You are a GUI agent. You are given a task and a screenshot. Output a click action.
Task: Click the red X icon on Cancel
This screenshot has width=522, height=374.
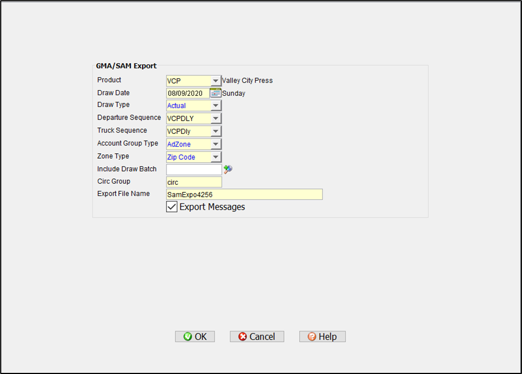click(242, 336)
